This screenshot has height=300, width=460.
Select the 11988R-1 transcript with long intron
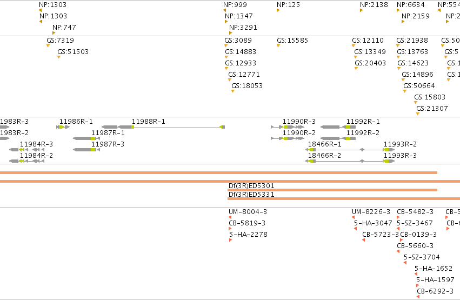tap(163, 127)
